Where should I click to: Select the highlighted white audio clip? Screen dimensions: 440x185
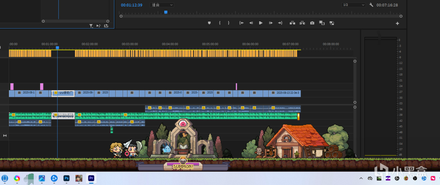(x=63, y=116)
